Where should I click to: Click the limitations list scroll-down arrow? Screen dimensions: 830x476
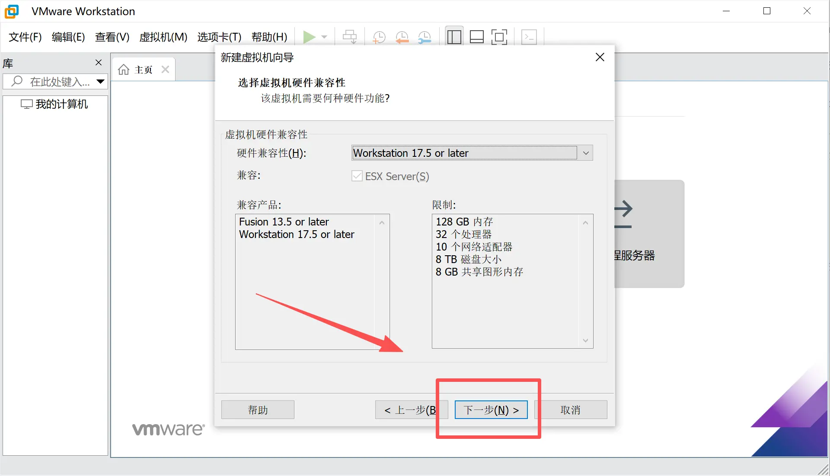pyautogui.click(x=585, y=340)
